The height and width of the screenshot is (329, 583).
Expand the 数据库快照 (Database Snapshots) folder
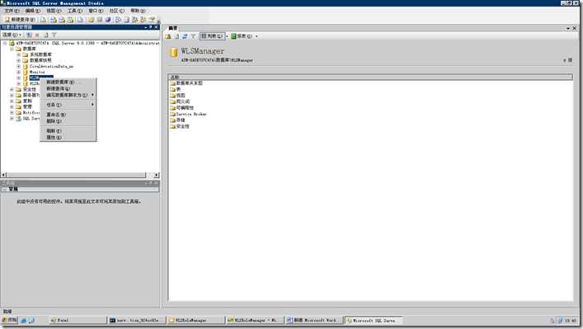pyautogui.click(x=19, y=60)
